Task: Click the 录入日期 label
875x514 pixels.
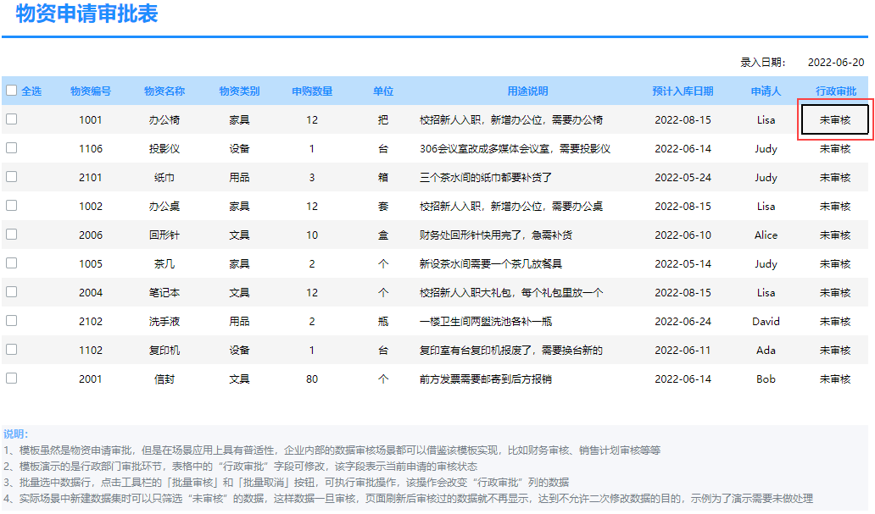Action: [x=762, y=63]
